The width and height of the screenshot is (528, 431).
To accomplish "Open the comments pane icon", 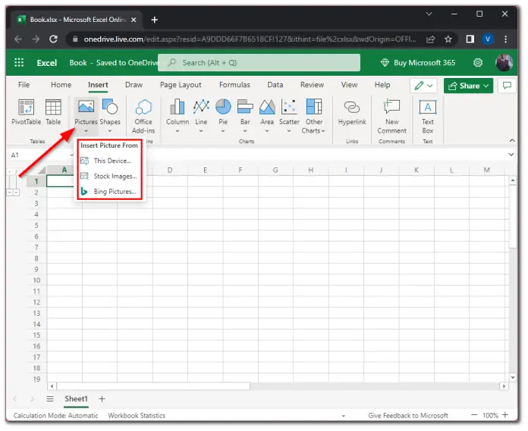I will (x=507, y=86).
